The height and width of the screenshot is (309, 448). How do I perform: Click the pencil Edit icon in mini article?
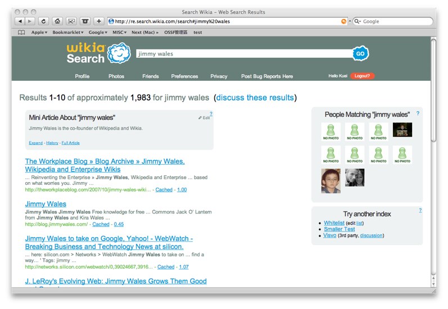(204, 117)
